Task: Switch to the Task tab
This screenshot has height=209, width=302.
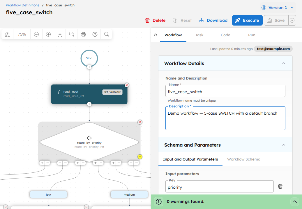Action: (x=199, y=35)
